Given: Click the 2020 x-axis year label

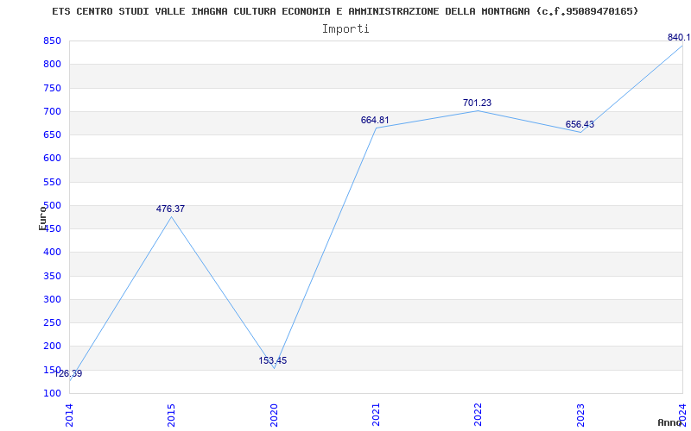Looking at the screenshot, I should coord(274,415).
